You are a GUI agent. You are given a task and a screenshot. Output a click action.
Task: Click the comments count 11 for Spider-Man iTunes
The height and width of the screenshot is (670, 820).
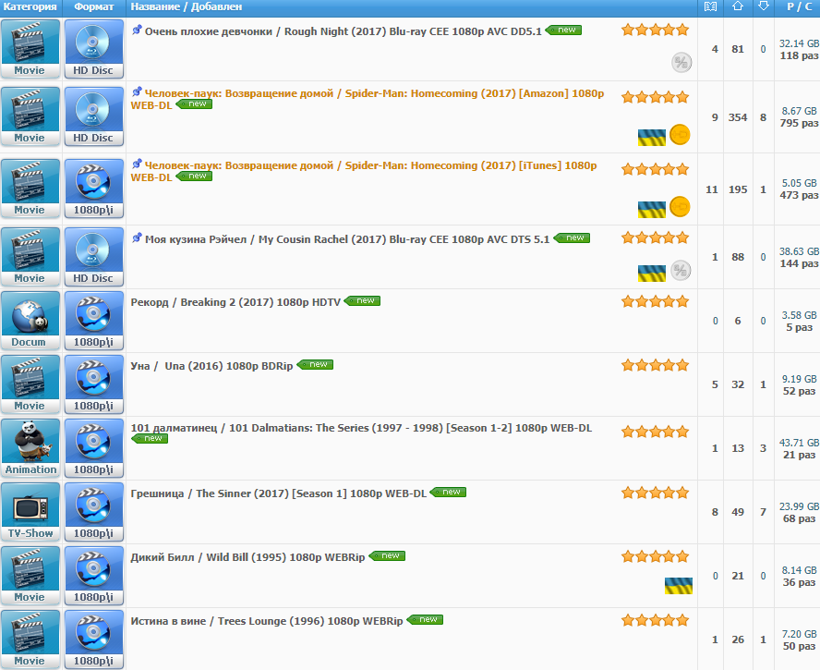pyautogui.click(x=712, y=189)
